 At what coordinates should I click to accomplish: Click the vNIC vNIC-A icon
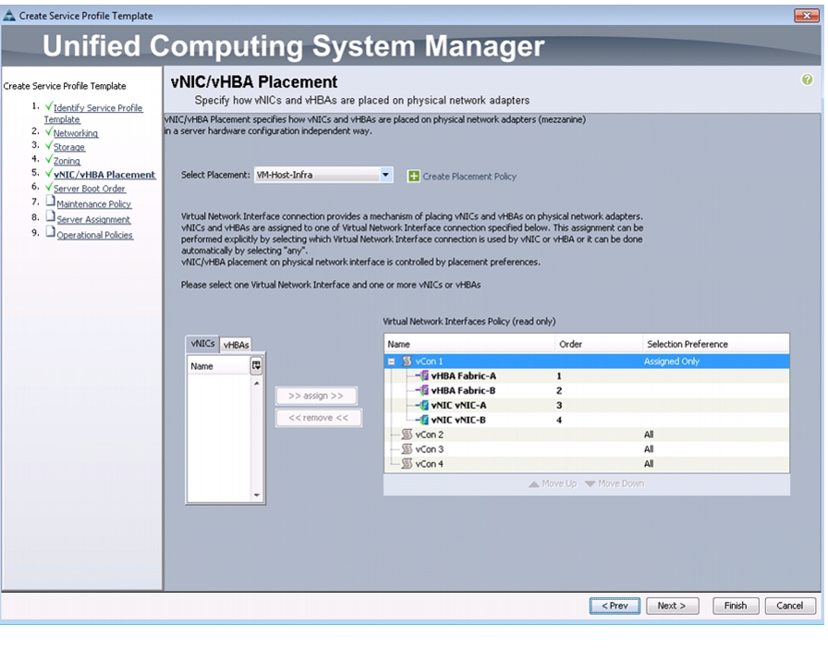423,405
